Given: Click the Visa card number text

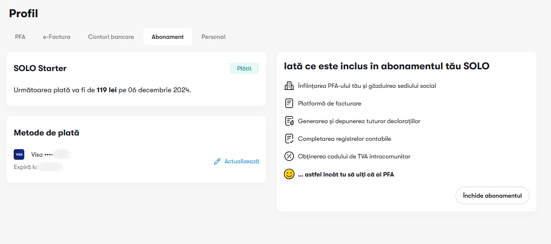Looking at the screenshot, I should [x=50, y=154].
